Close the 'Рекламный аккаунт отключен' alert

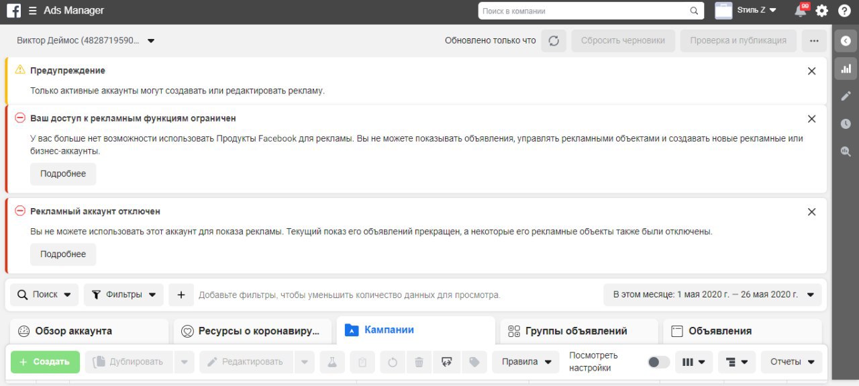coord(811,211)
